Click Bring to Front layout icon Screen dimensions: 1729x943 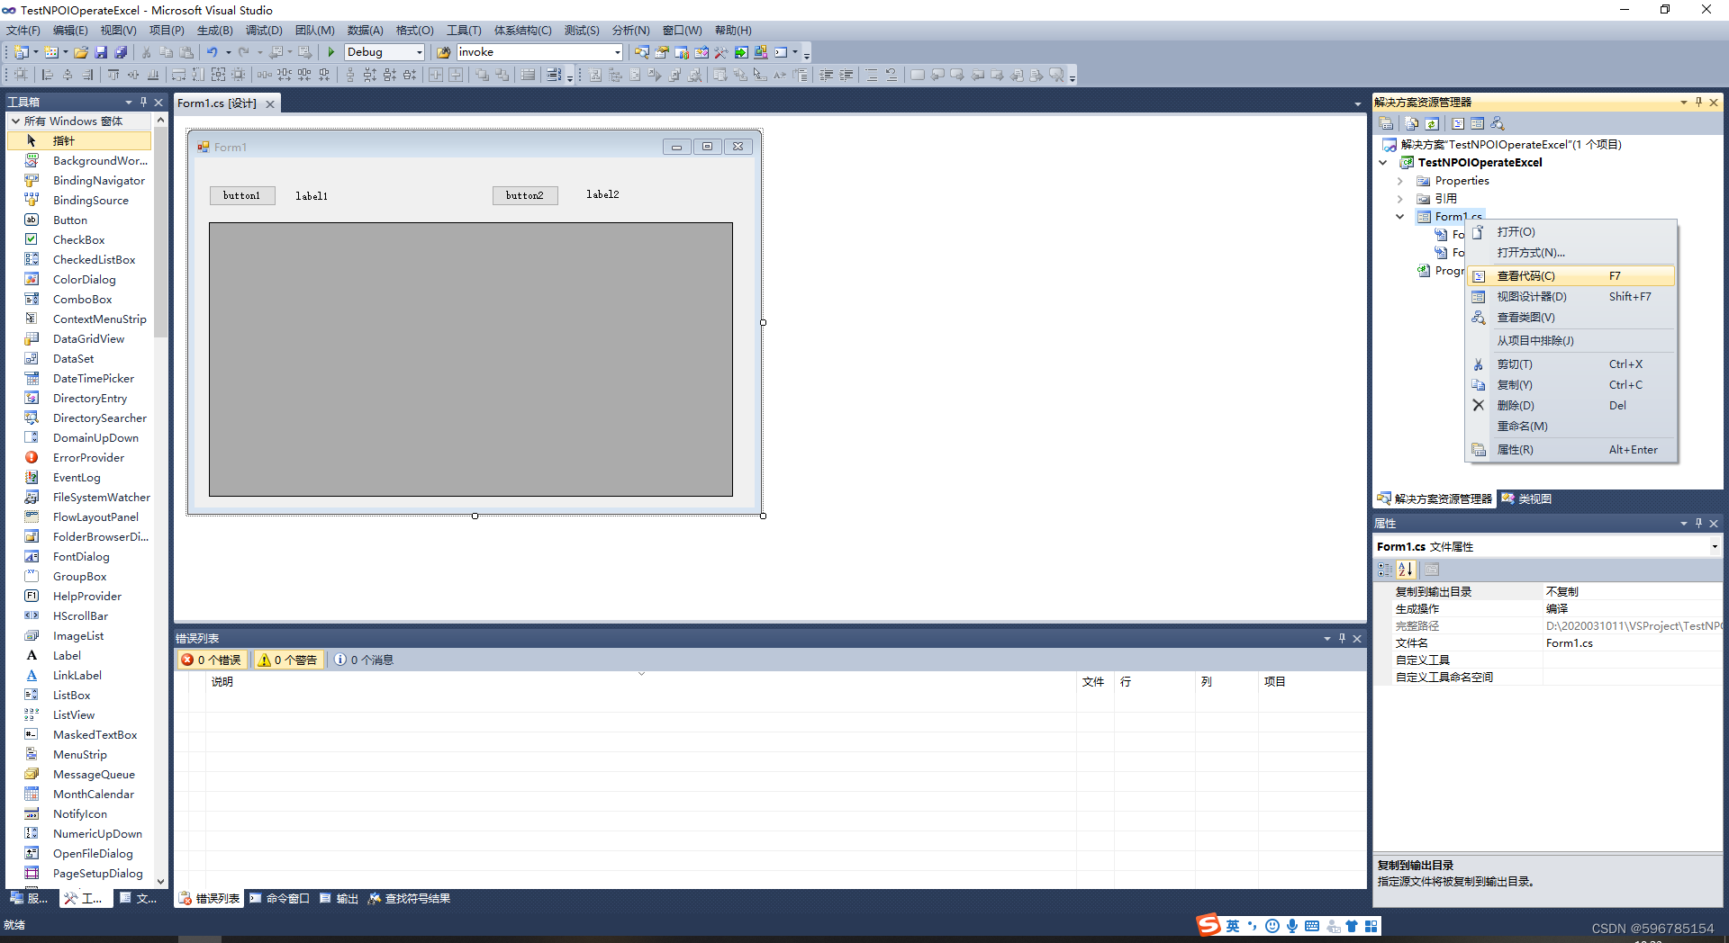[x=482, y=75]
